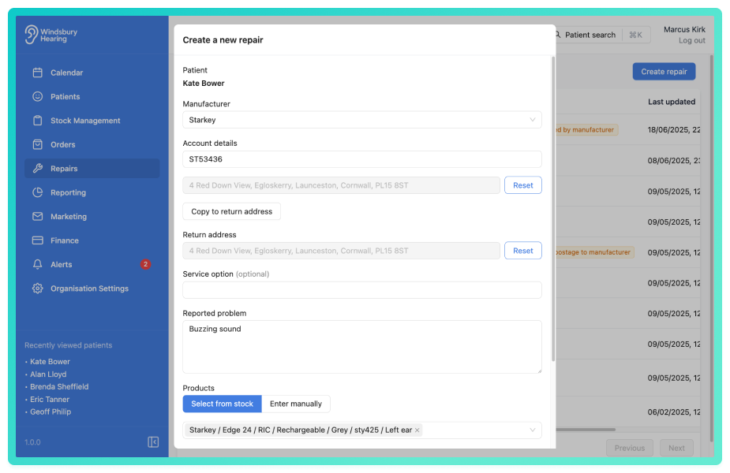The width and height of the screenshot is (730, 473).
Task: Click the Reported problem text area
Action: [x=361, y=347]
